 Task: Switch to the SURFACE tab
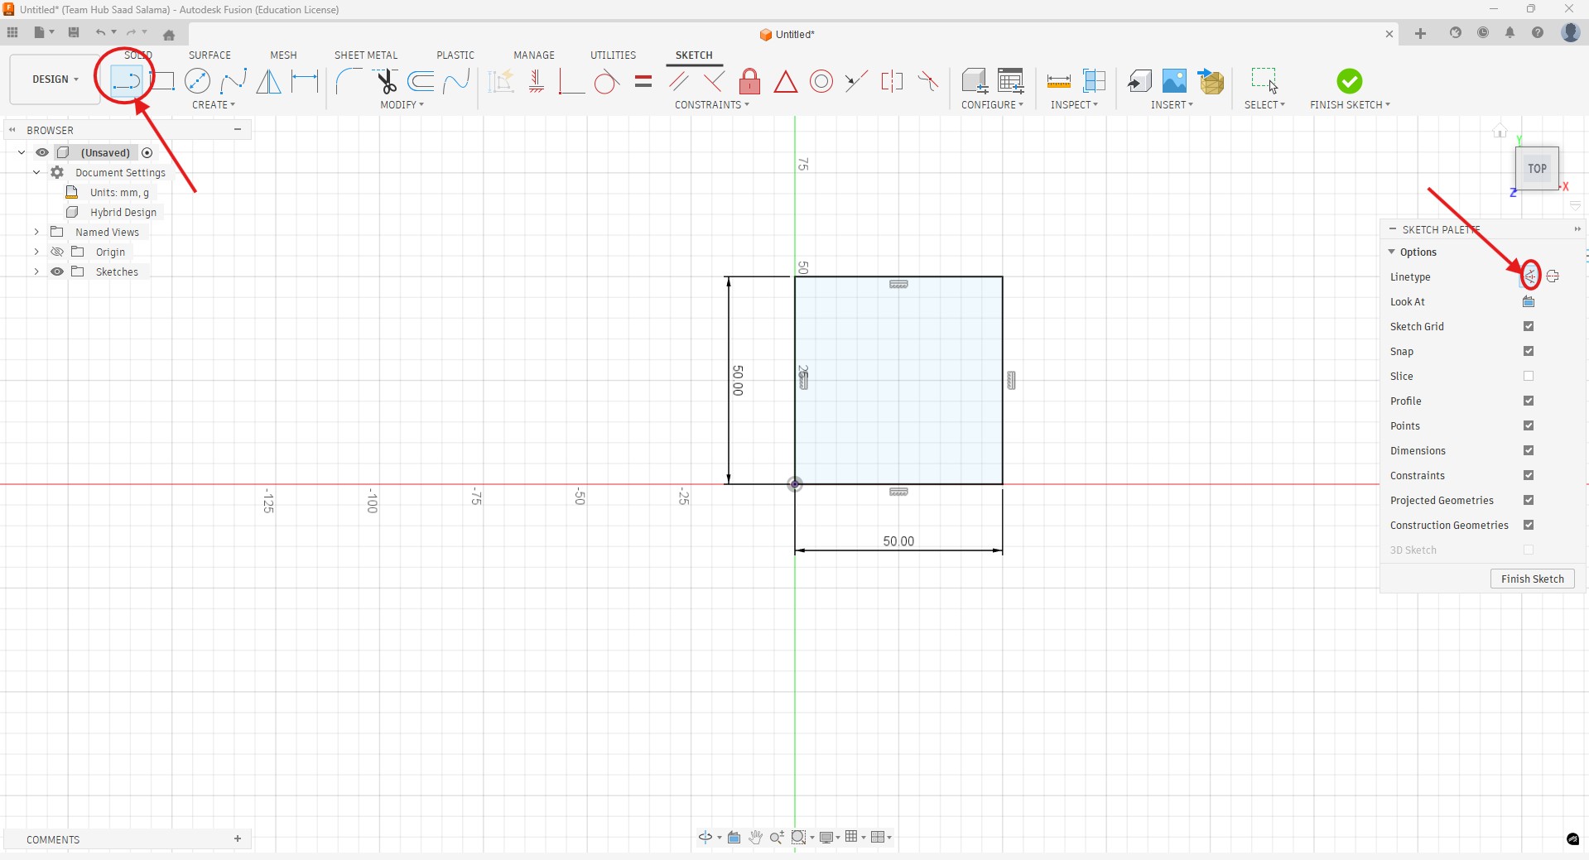pos(209,55)
